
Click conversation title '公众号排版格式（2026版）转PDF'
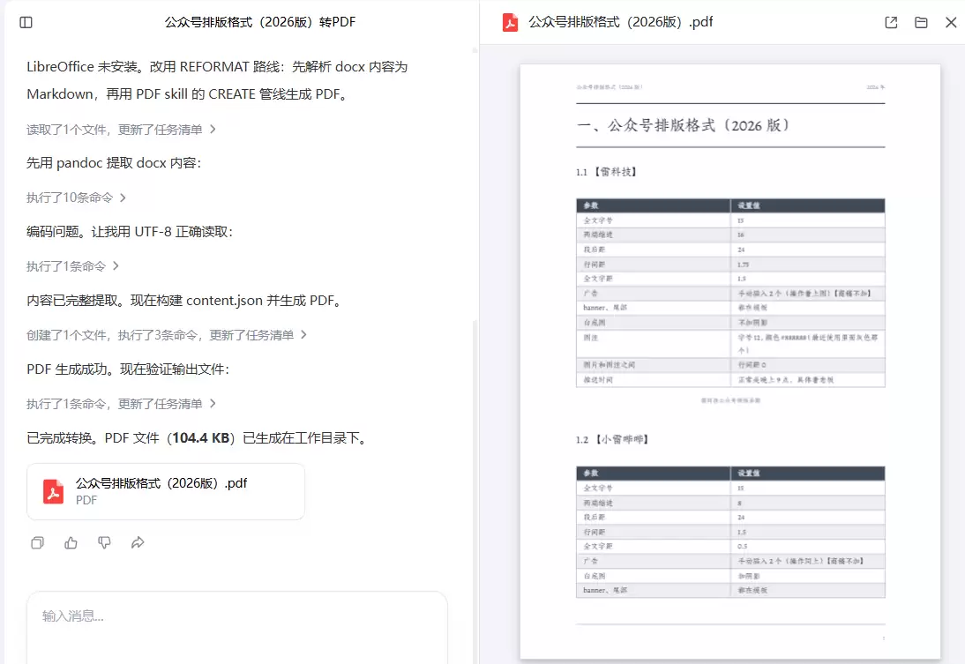coord(259,22)
